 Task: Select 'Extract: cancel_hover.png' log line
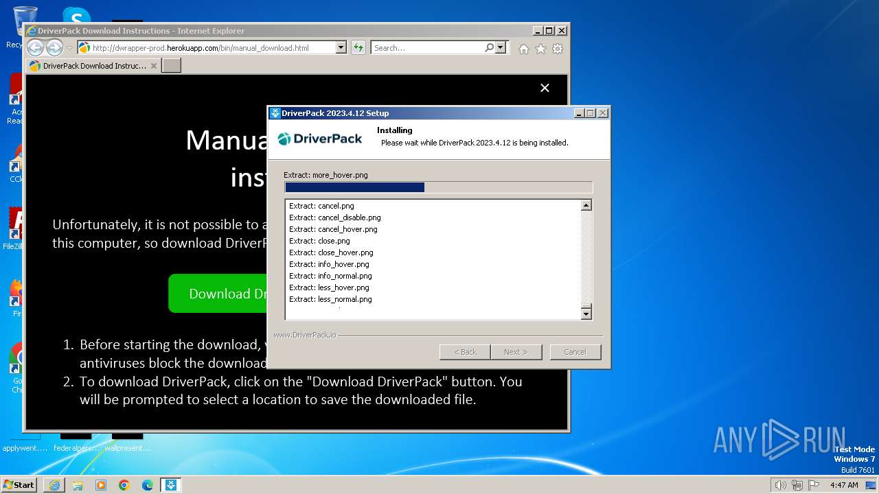pyautogui.click(x=333, y=229)
